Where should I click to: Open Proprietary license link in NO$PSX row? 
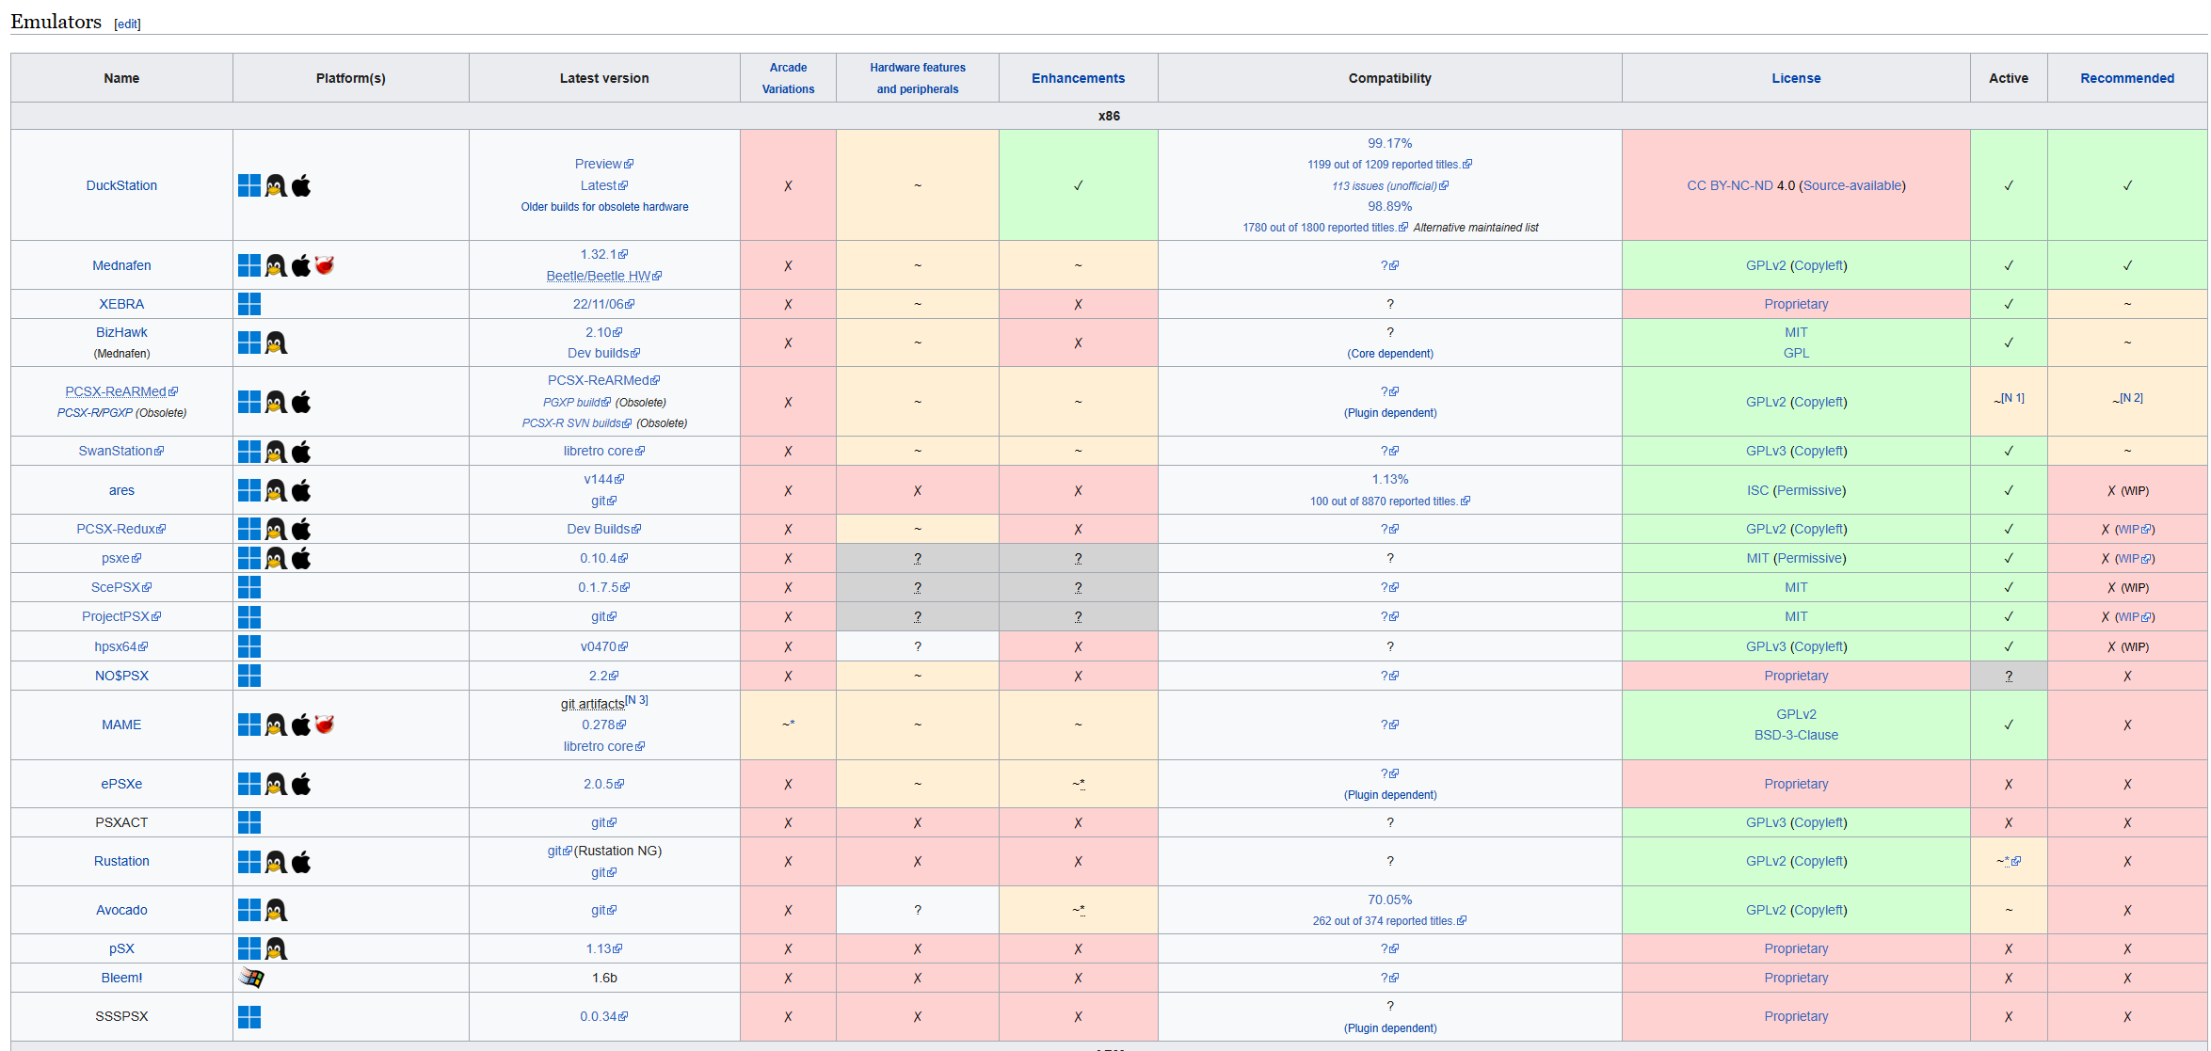point(1796,676)
